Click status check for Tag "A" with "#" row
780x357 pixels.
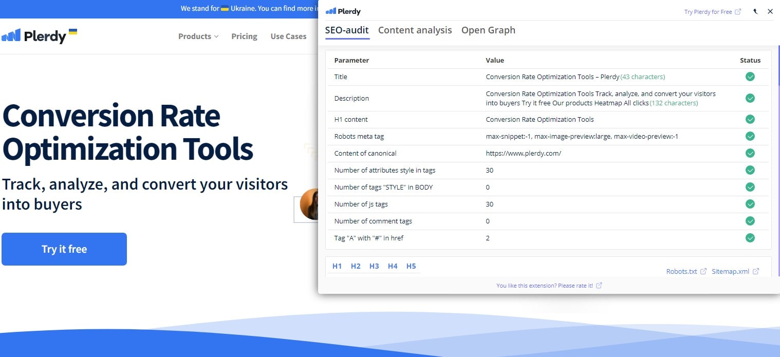click(x=750, y=238)
